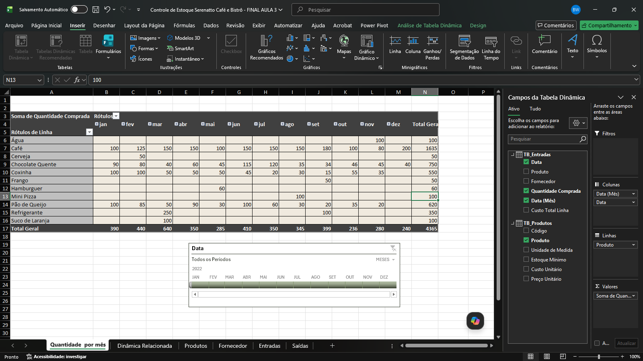Insert a SmartArt graphic
The image size is (643, 361).
pyautogui.click(x=180, y=49)
